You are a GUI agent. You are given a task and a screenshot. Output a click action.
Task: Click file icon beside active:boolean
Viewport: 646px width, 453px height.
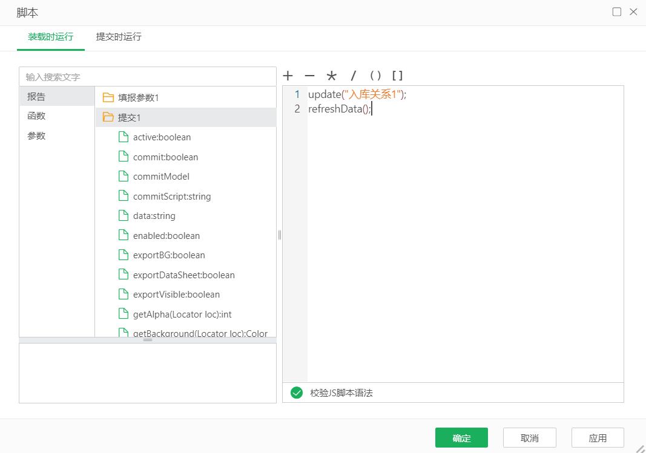click(123, 137)
